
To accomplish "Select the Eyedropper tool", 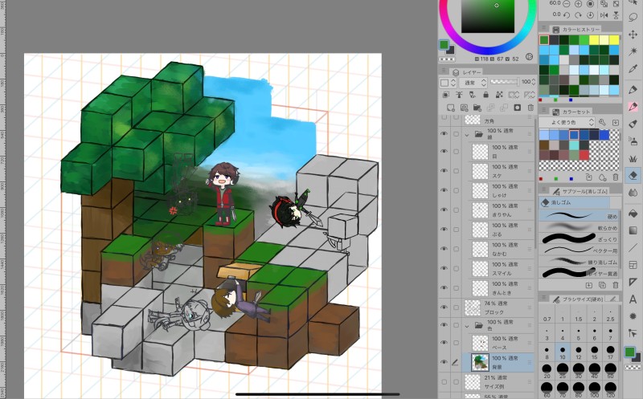I will [633, 69].
